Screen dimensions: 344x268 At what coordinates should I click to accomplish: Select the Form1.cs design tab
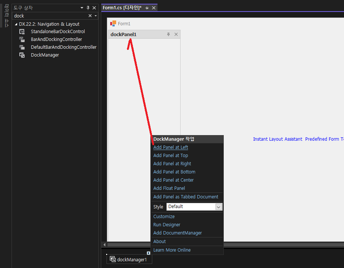tap(122, 8)
